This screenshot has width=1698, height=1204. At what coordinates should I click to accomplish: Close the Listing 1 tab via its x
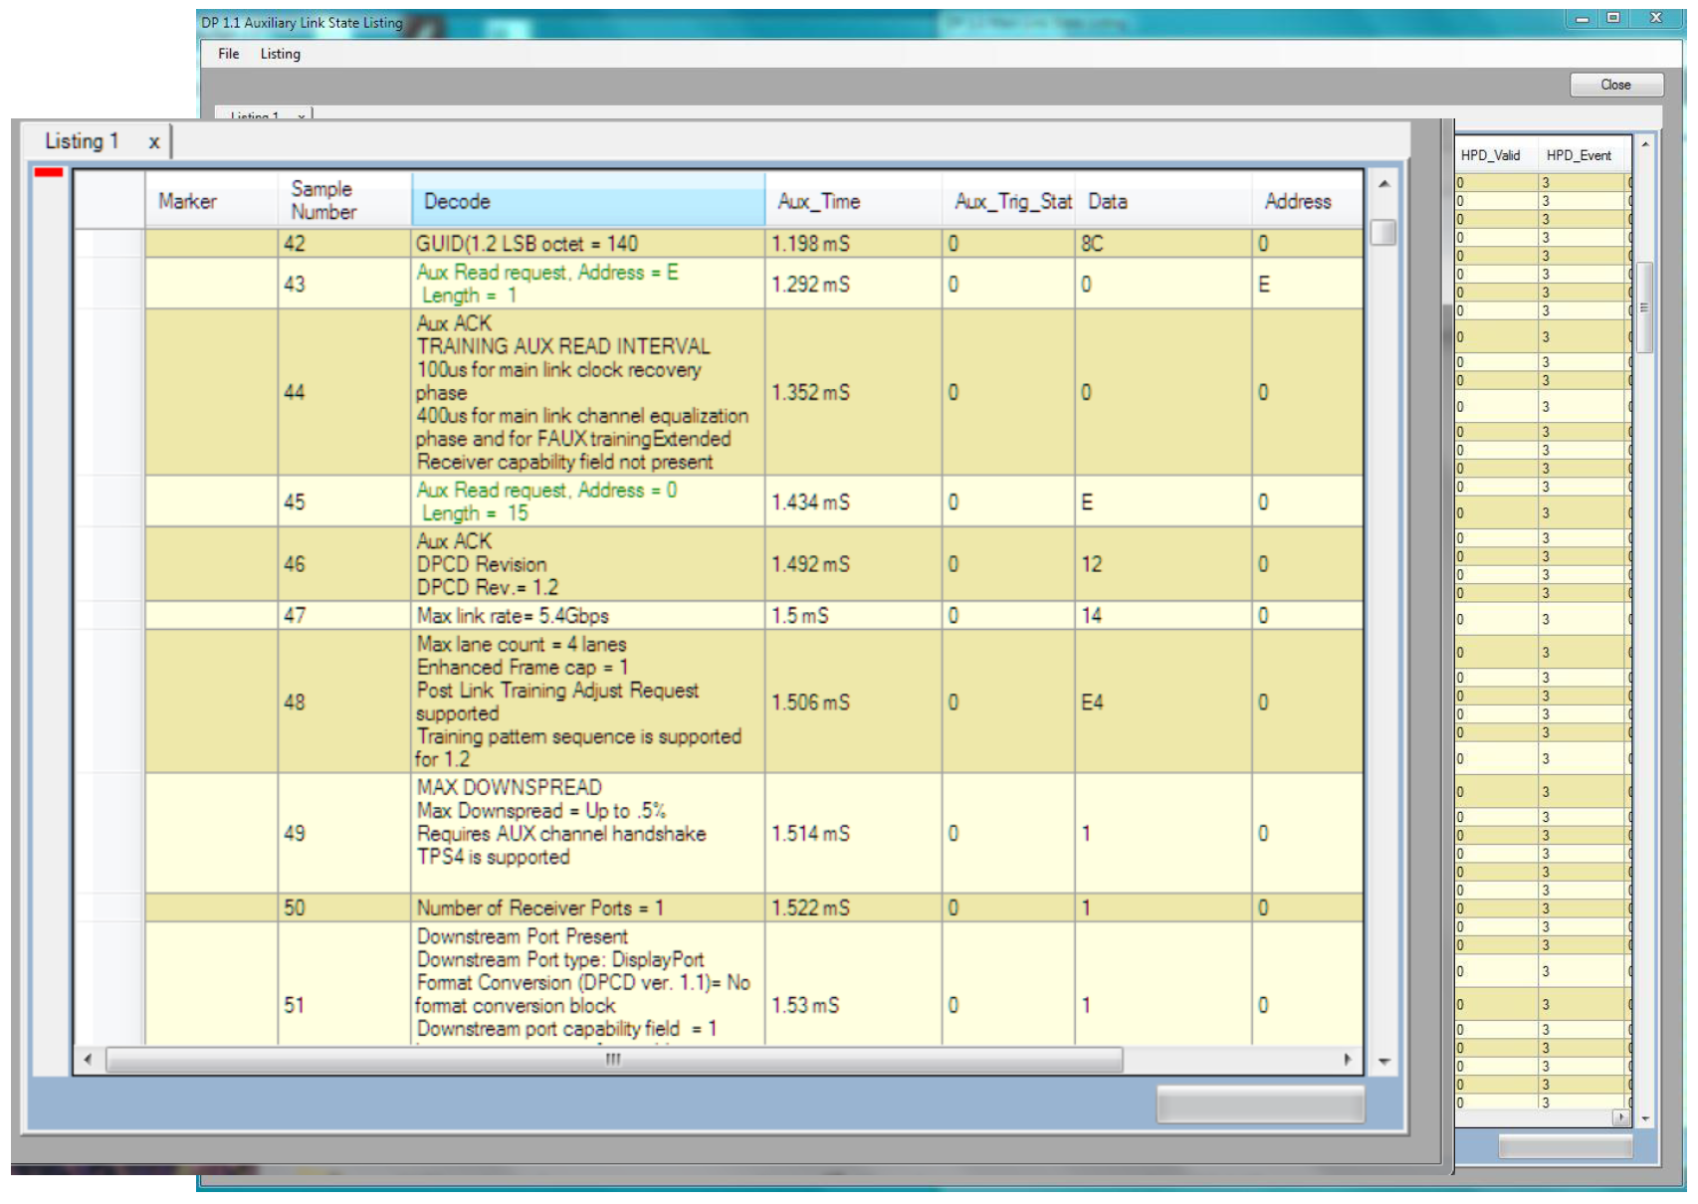[154, 142]
